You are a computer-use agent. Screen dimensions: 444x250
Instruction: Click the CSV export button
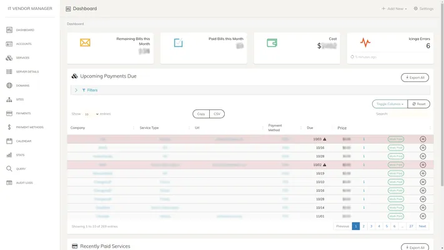(217, 114)
